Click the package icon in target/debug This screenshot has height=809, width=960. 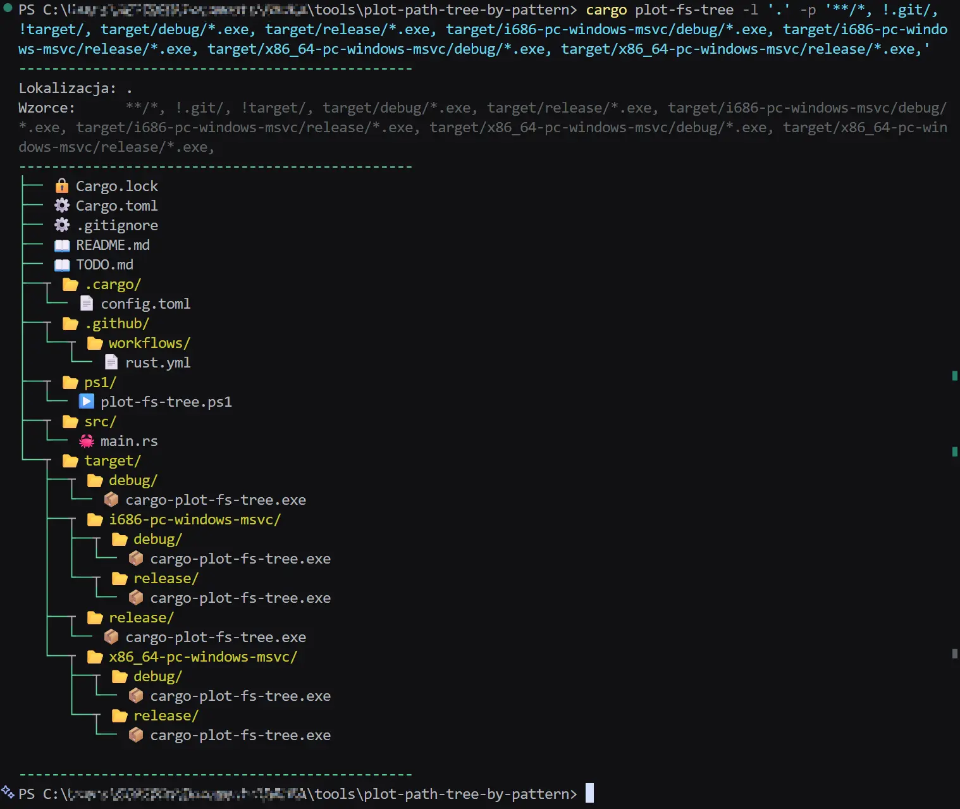point(111,500)
